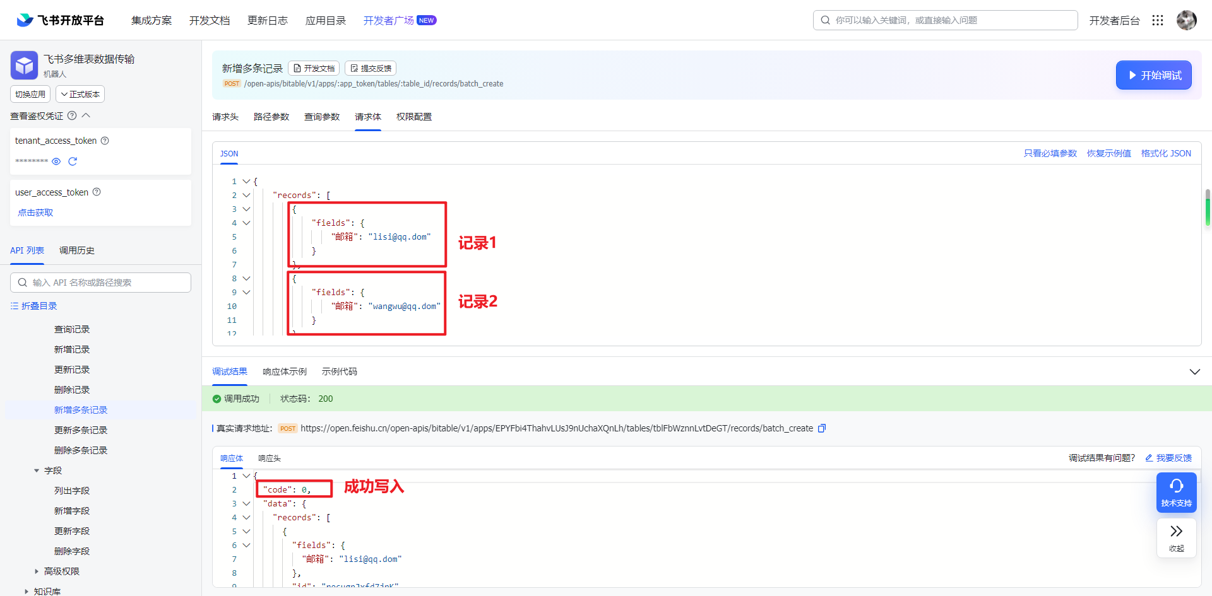Click the 我要反馈 link
Screen dimensions: 1212x596
pyautogui.click(x=1168, y=458)
